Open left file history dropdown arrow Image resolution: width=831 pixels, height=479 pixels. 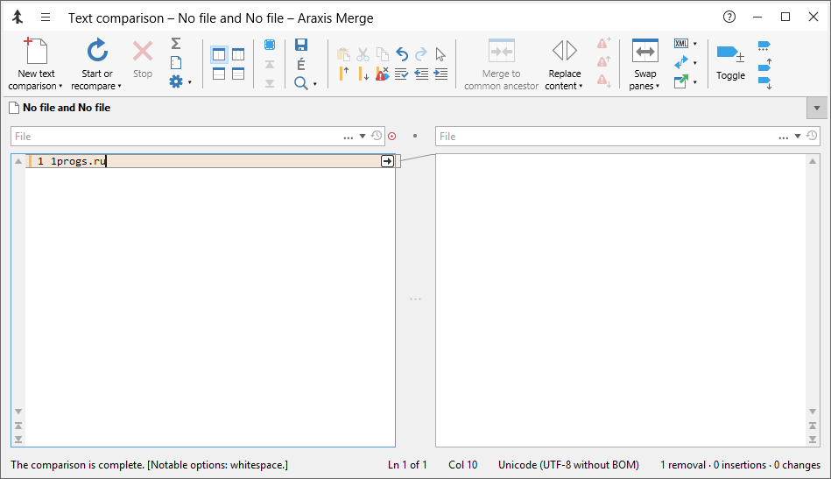click(363, 137)
